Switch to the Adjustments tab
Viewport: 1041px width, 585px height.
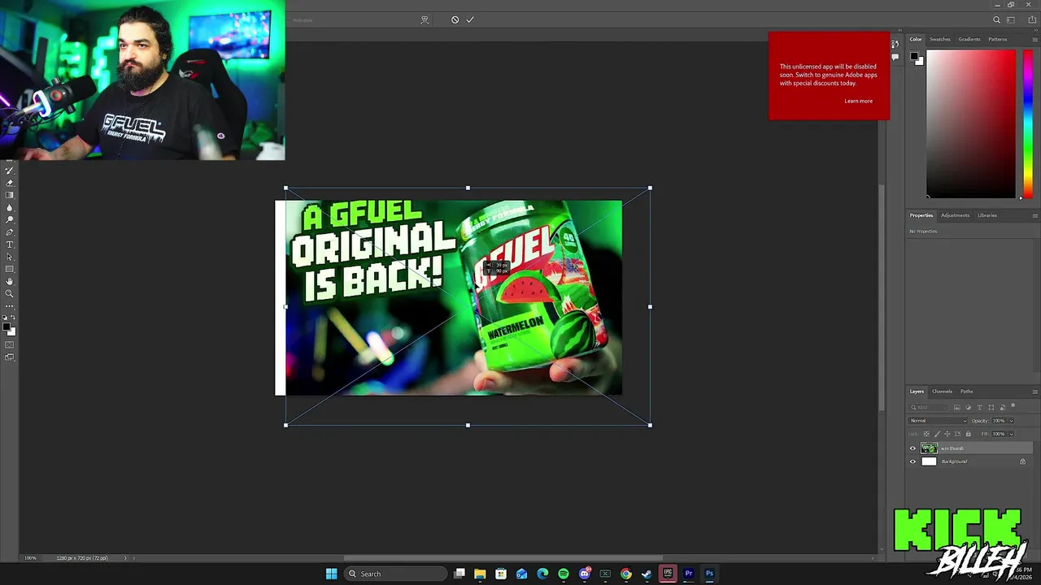(x=955, y=215)
